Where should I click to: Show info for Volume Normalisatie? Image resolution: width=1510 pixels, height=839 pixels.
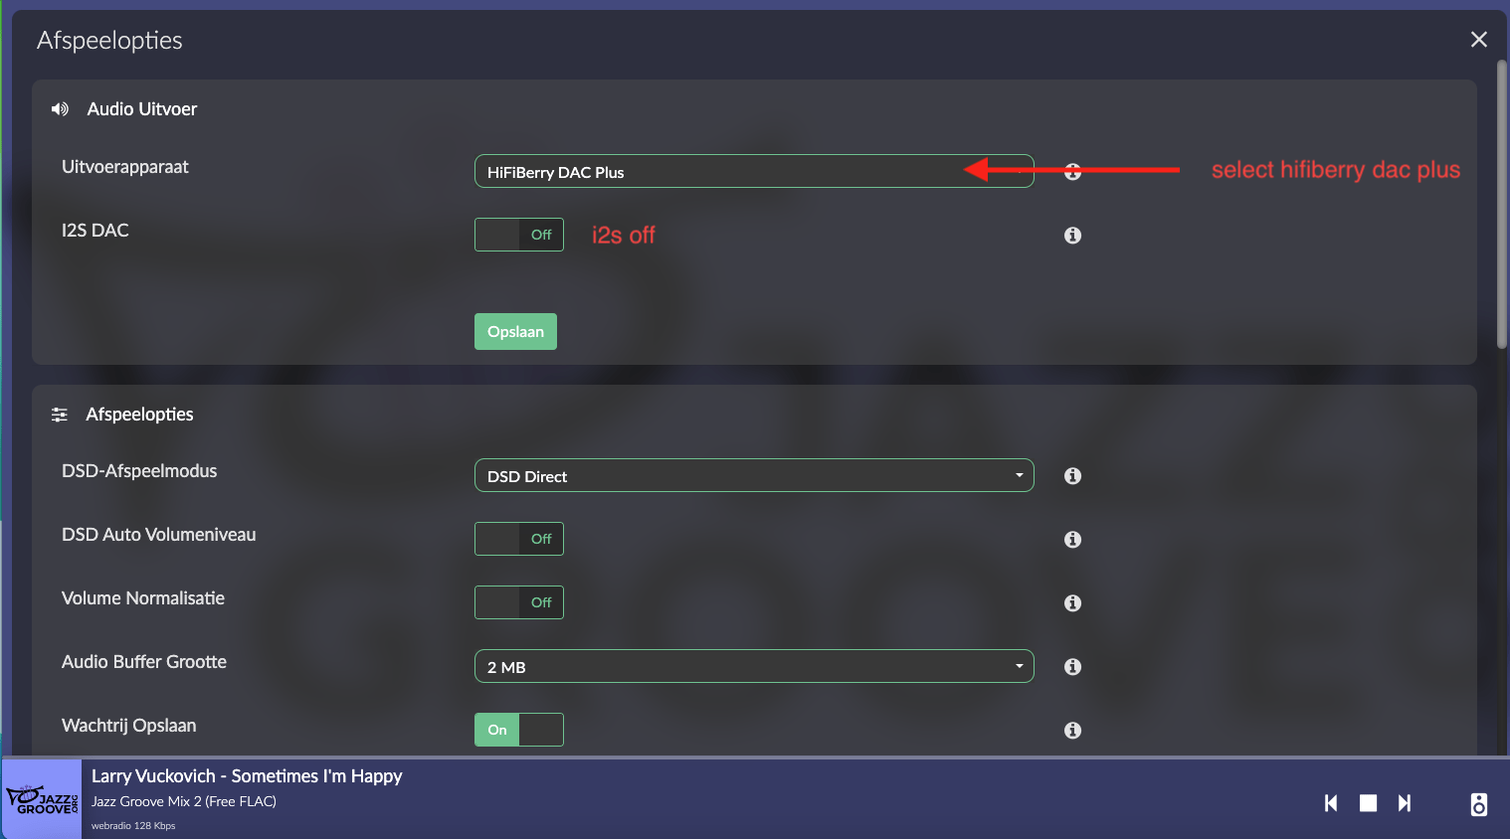tap(1072, 603)
